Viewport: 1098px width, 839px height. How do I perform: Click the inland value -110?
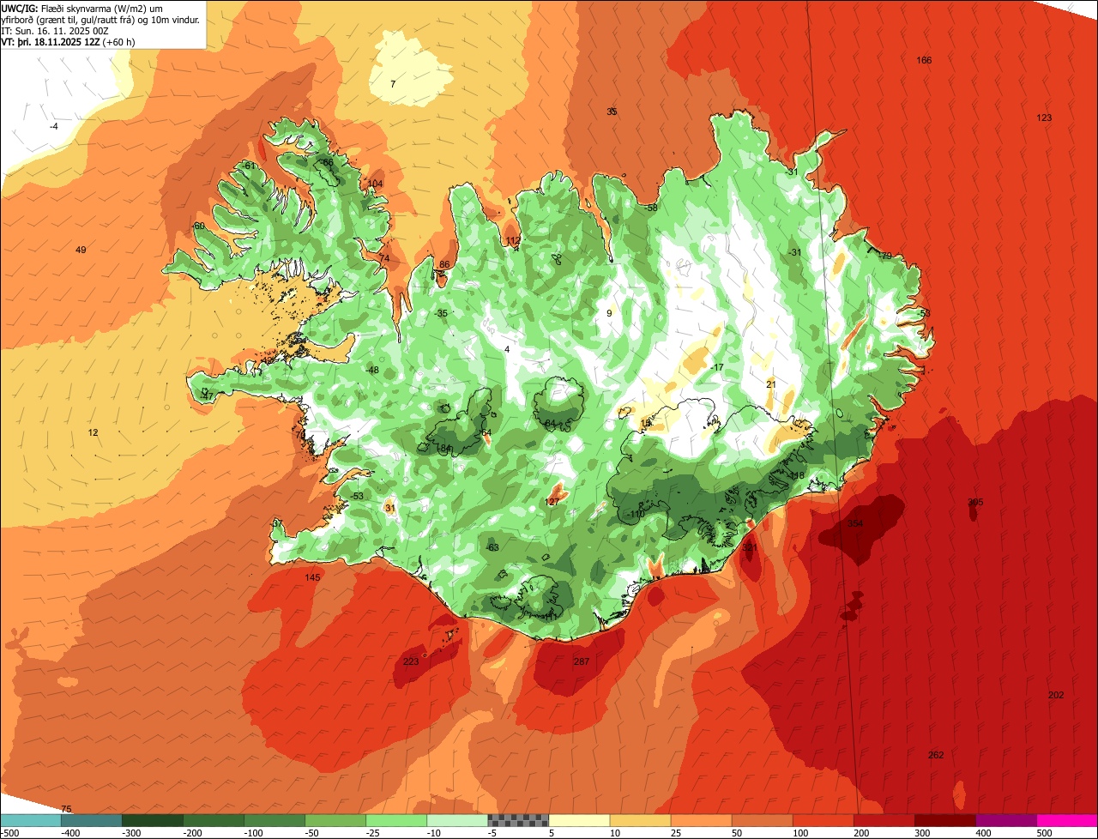[636, 514]
